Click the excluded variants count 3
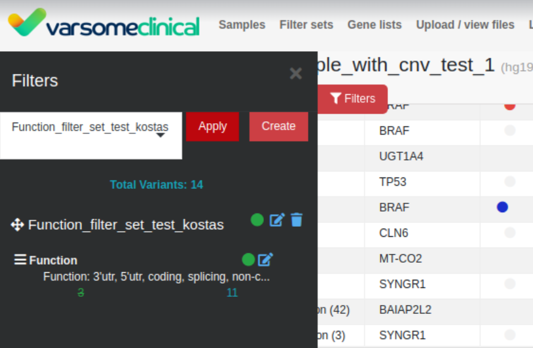 point(81,292)
